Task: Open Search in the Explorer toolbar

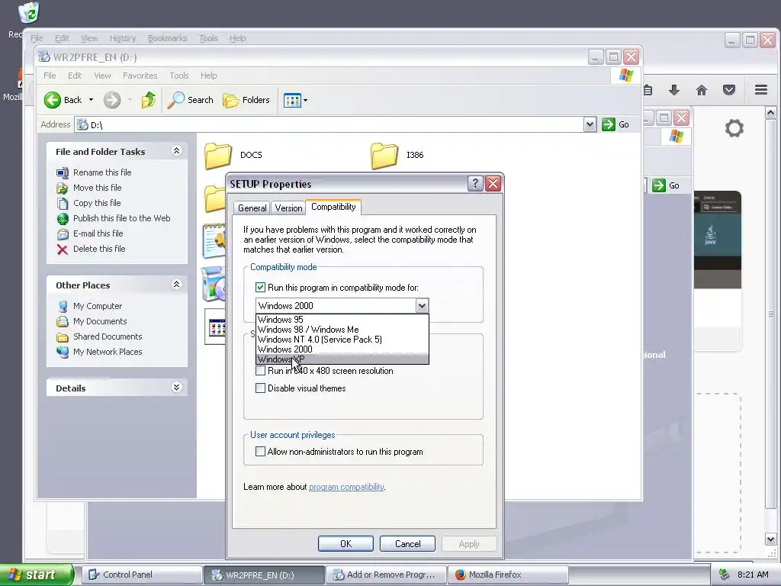Action: click(190, 100)
